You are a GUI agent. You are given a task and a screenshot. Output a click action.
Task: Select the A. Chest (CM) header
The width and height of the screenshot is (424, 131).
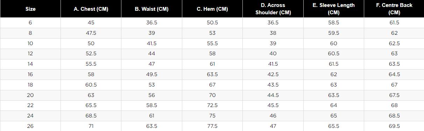(x=91, y=9)
